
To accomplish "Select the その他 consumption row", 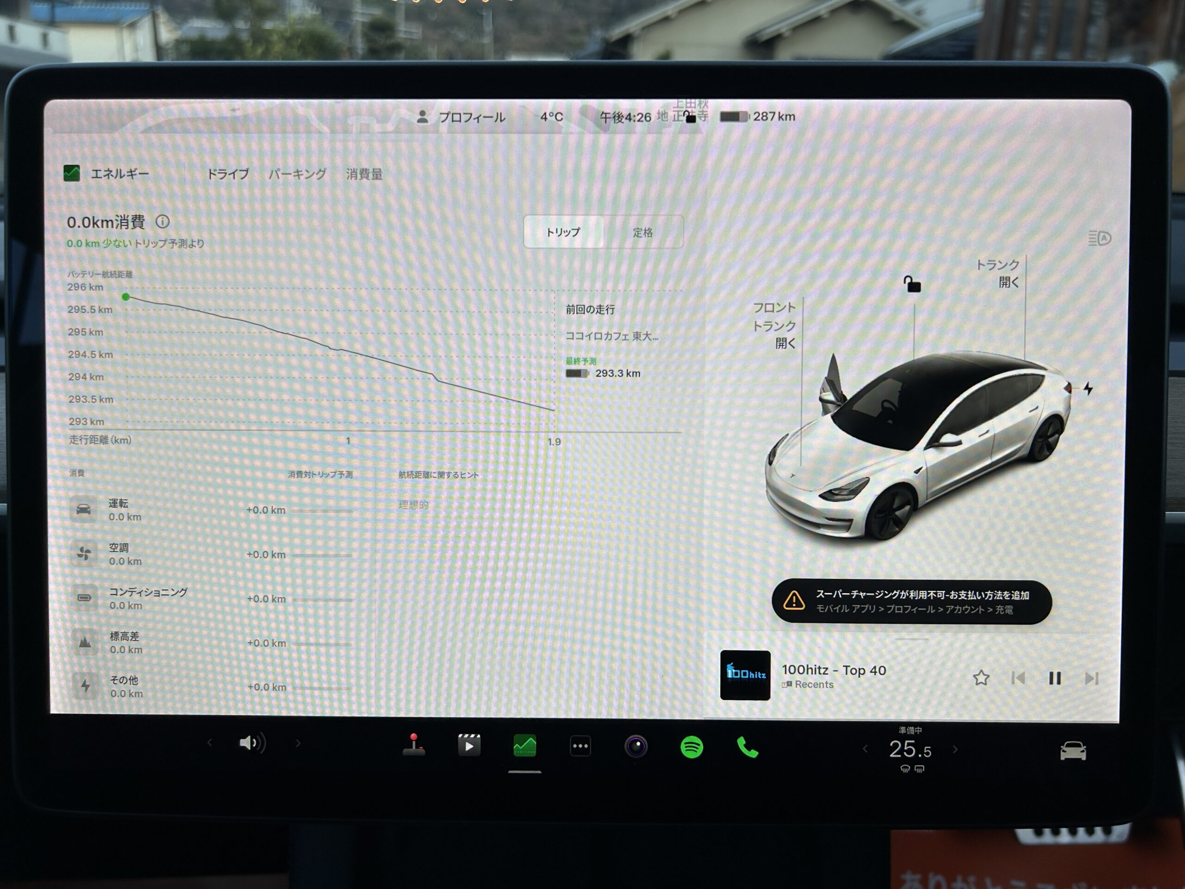I will tap(212, 687).
